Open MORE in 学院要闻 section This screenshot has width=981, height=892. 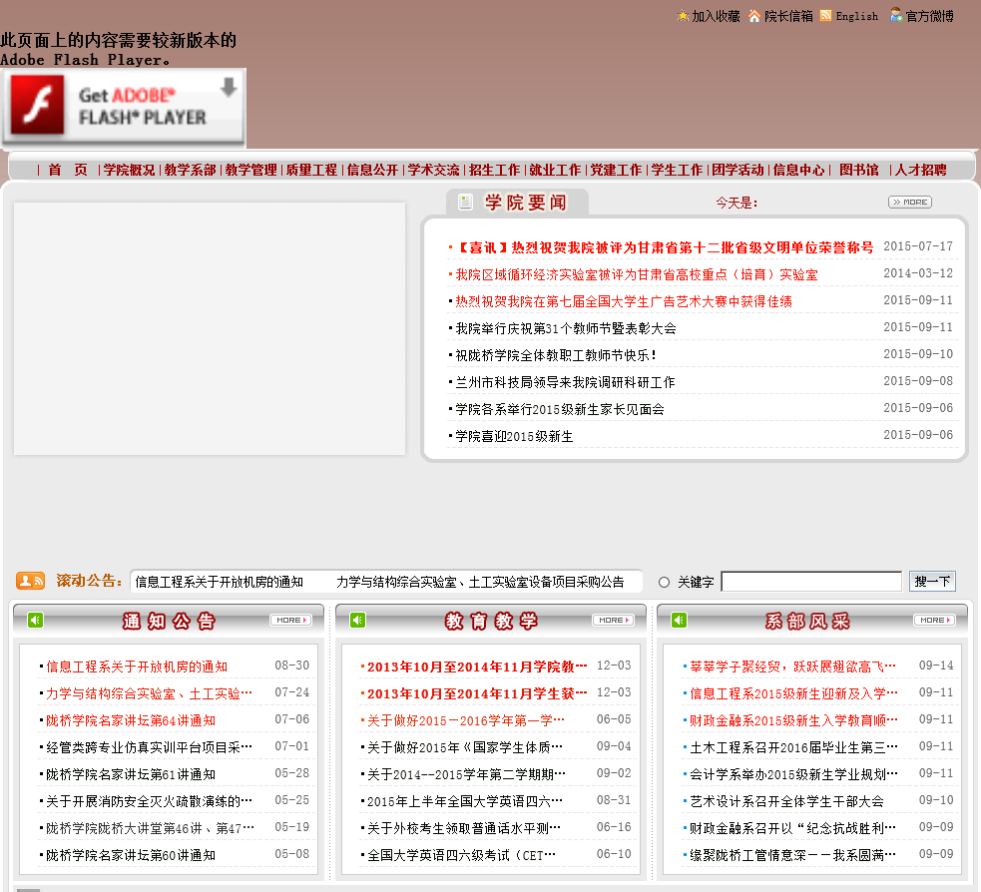(x=910, y=202)
